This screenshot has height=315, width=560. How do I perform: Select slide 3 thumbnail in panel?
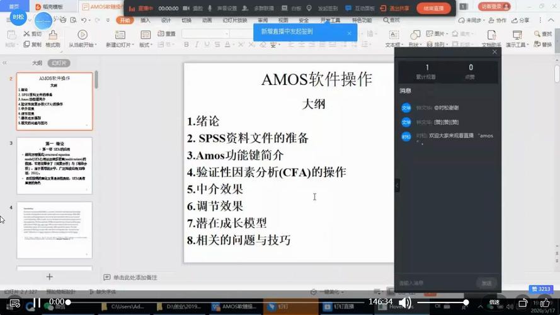click(54, 166)
